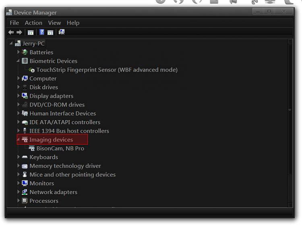Click the Biometric Devices fingerprint icon

pyautogui.click(x=25, y=61)
